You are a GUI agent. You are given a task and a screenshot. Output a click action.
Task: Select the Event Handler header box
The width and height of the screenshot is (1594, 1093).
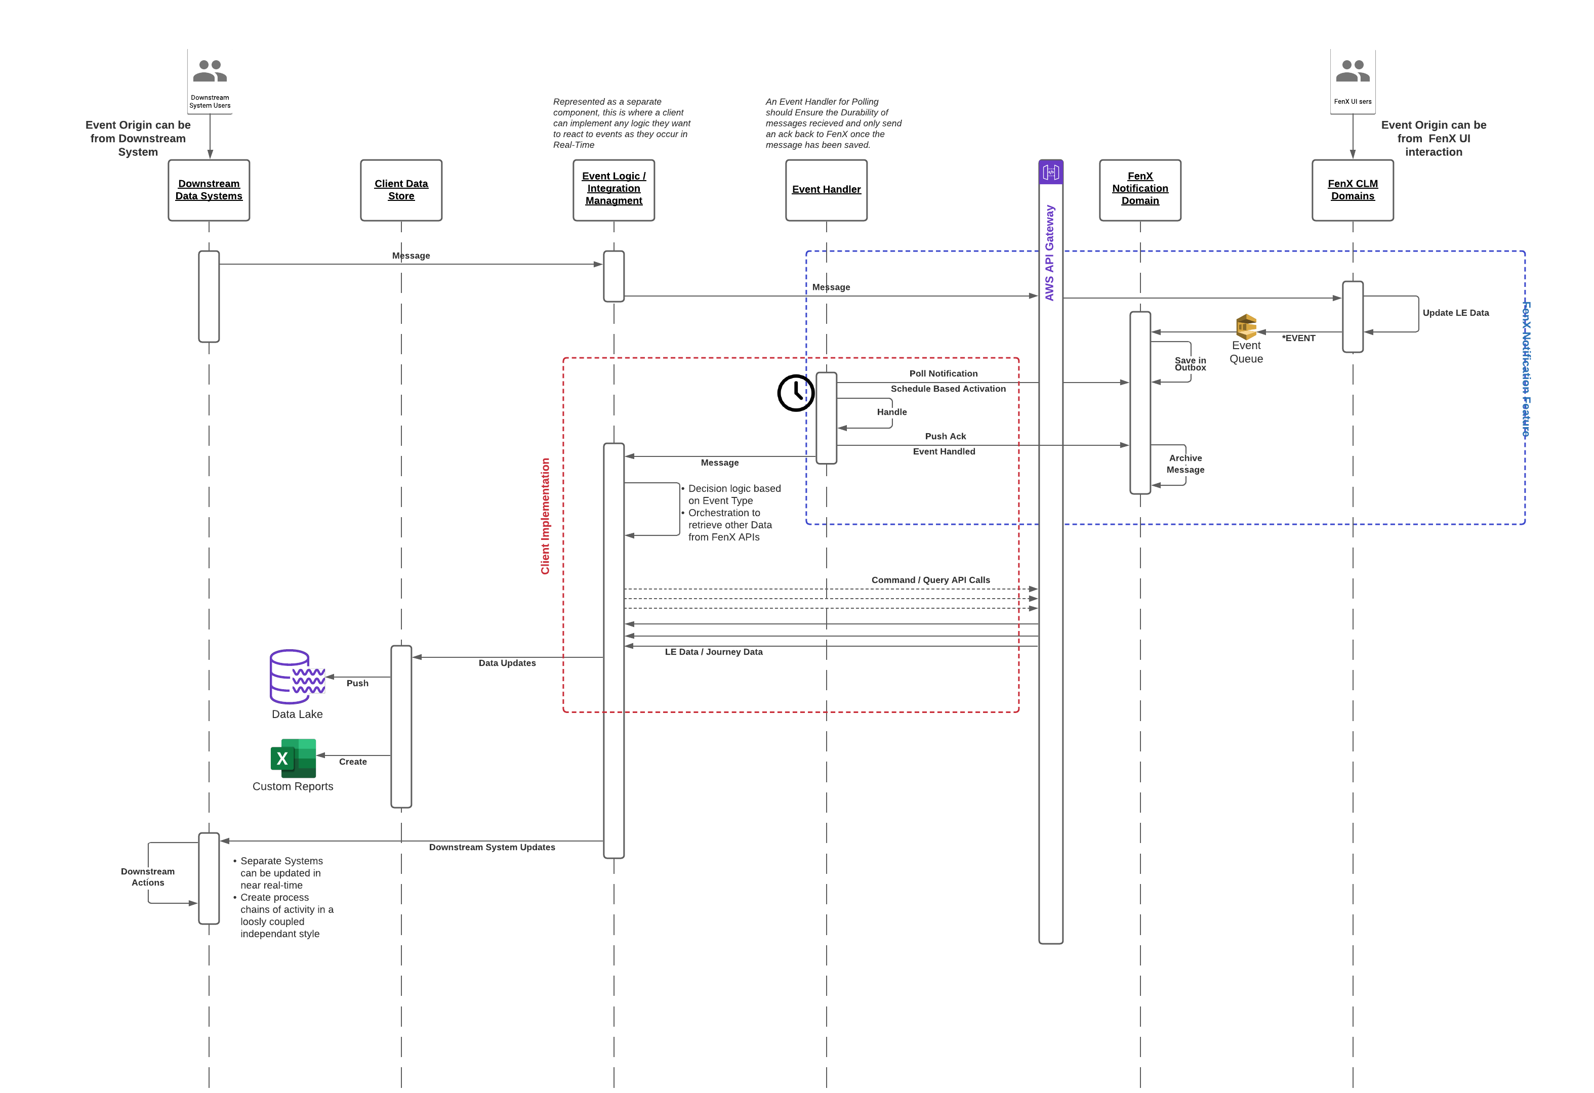[826, 190]
